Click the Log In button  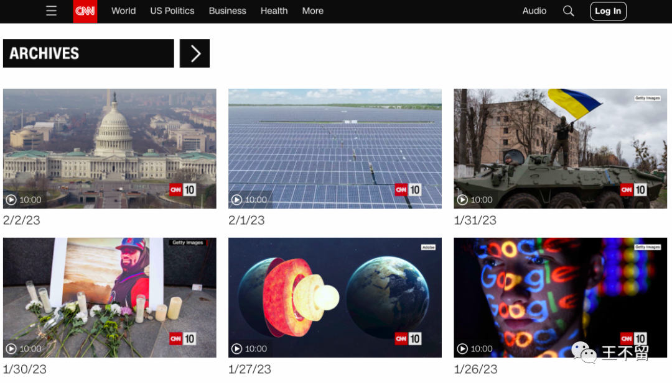click(x=608, y=11)
